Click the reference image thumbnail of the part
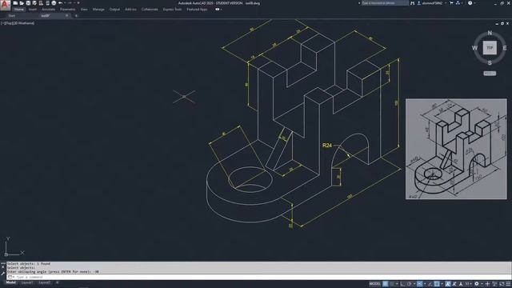The image size is (512, 288). click(456, 149)
